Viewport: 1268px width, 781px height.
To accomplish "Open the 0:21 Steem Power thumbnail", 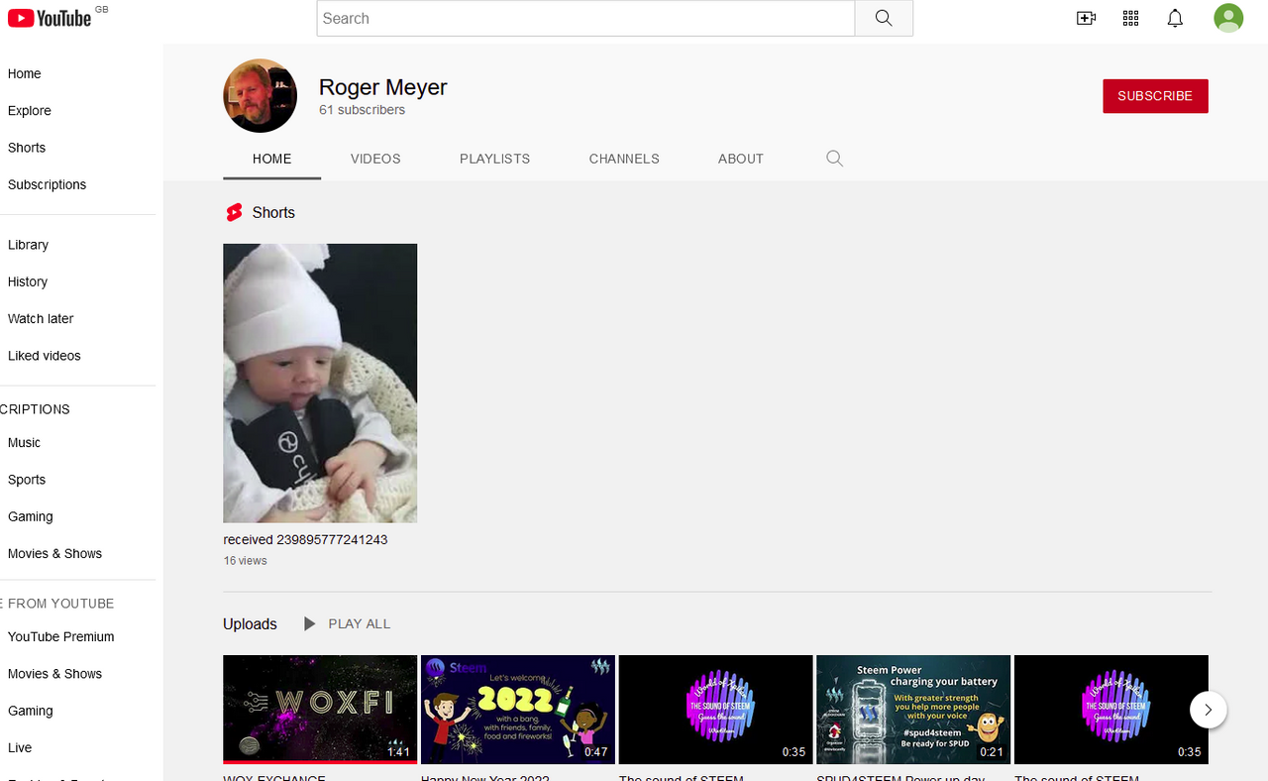I will click(913, 709).
